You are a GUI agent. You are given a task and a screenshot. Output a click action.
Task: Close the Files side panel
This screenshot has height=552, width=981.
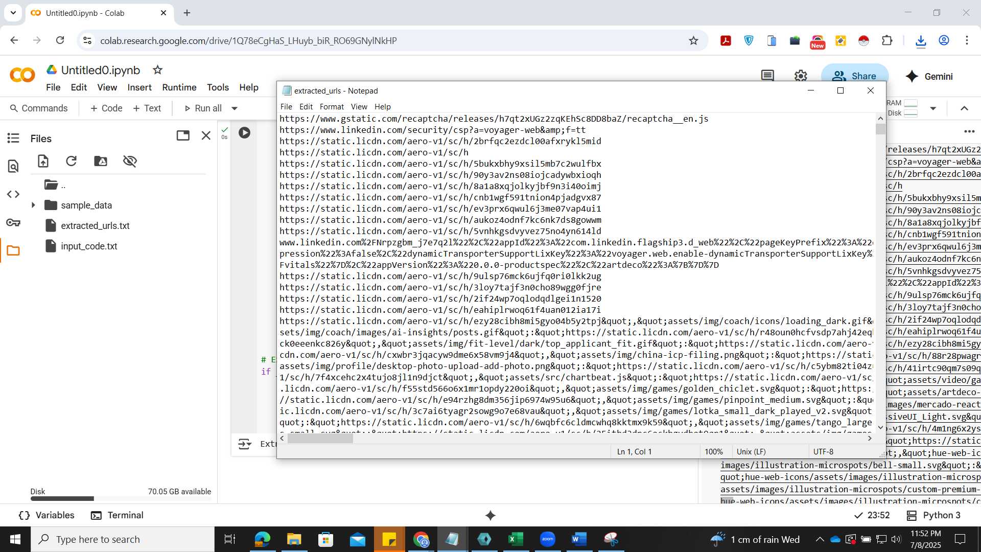(206, 135)
